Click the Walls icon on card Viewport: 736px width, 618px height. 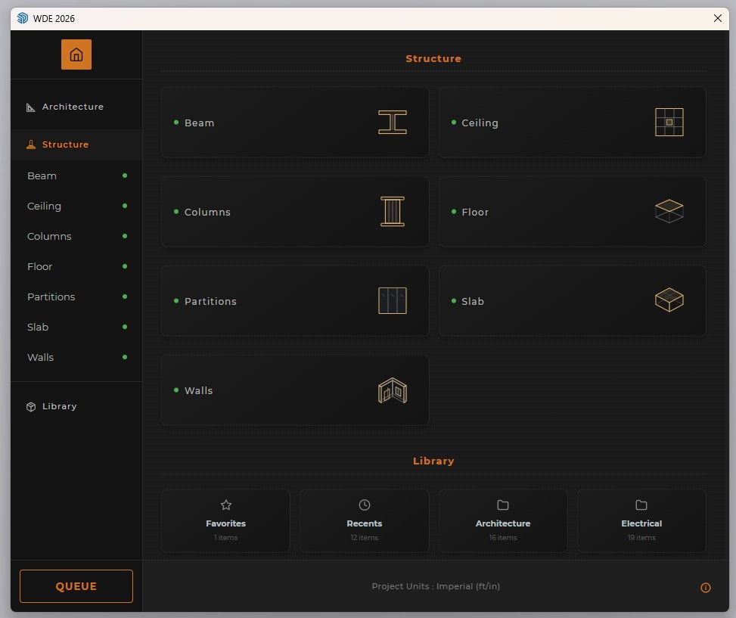tap(393, 390)
